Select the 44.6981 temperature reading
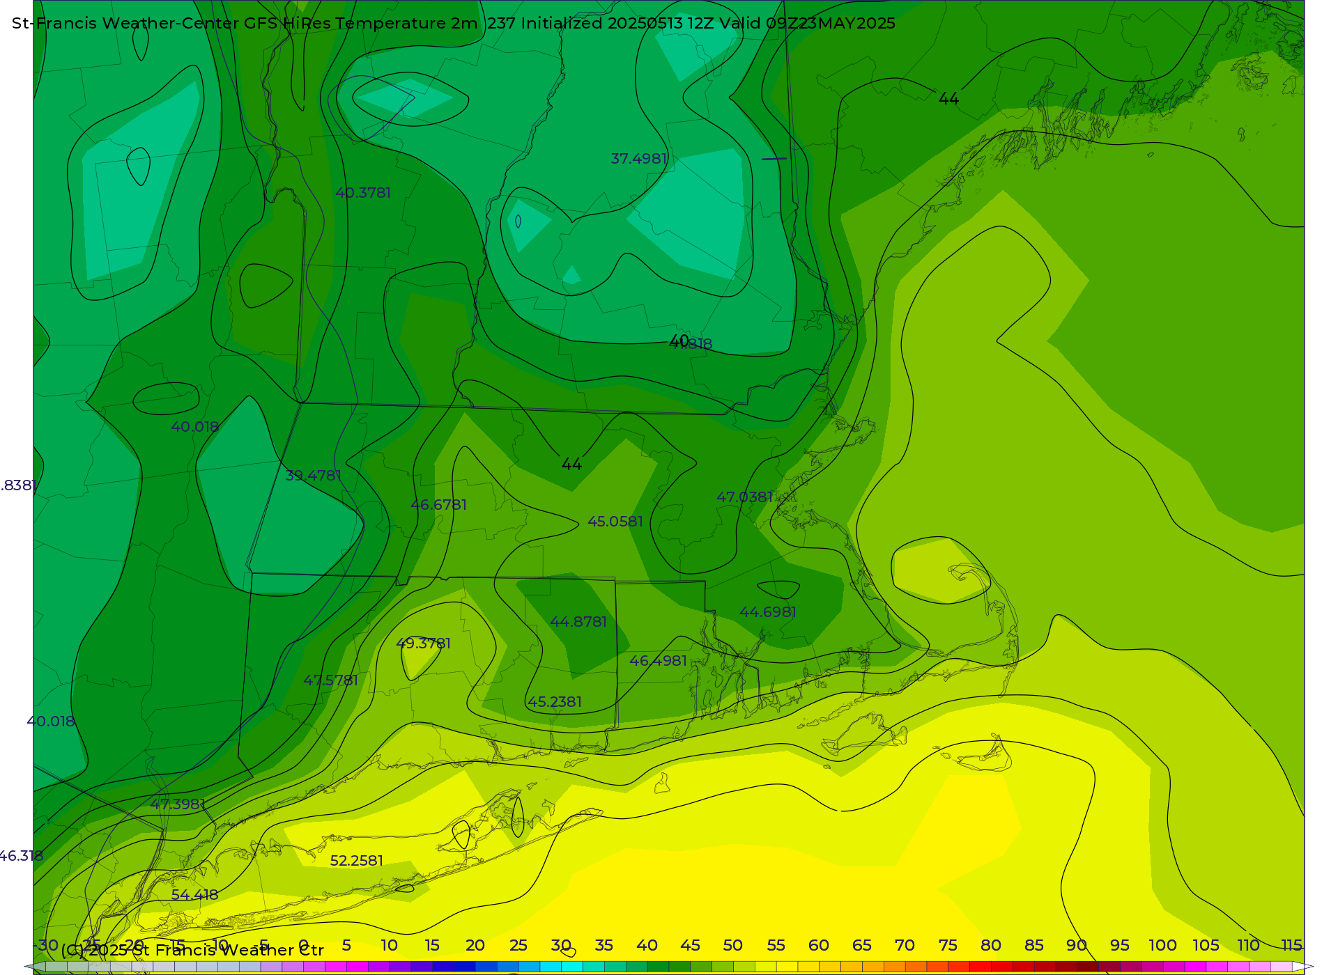Image resolution: width=1338 pixels, height=975 pixels. (768, 612)
